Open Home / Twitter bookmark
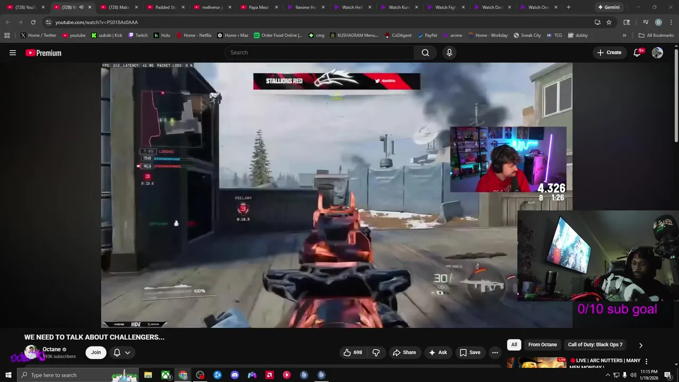The width and height of the screenshot is (679, 382). coord(39,35)
